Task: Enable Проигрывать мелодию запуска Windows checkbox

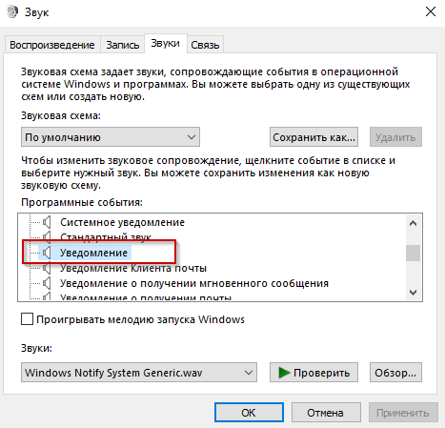Action: coord(27,319)
